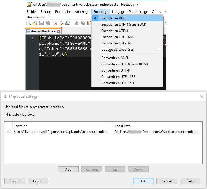Viewport: 207px width, 189px height.
Task: Choose Encoder en UTF-16BE
Action: pyautogui.click(x=127, y=37)
